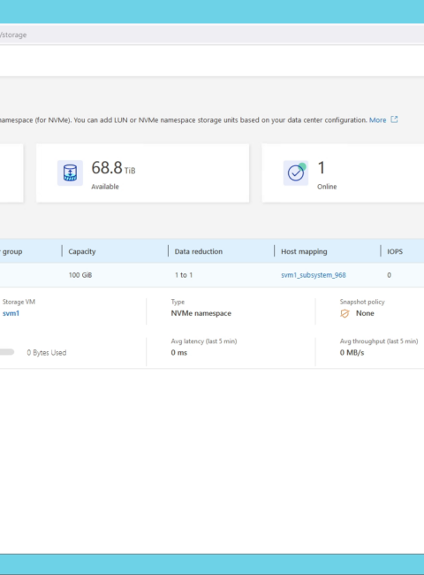424x575 pixels.
Task: Sort by the Capacity column header
Action: [x=82, y=251]
